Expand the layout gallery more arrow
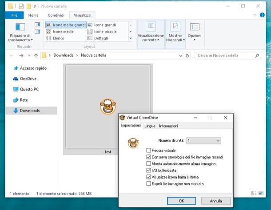The height and width of the screenshot is (210, 271). 131,38
